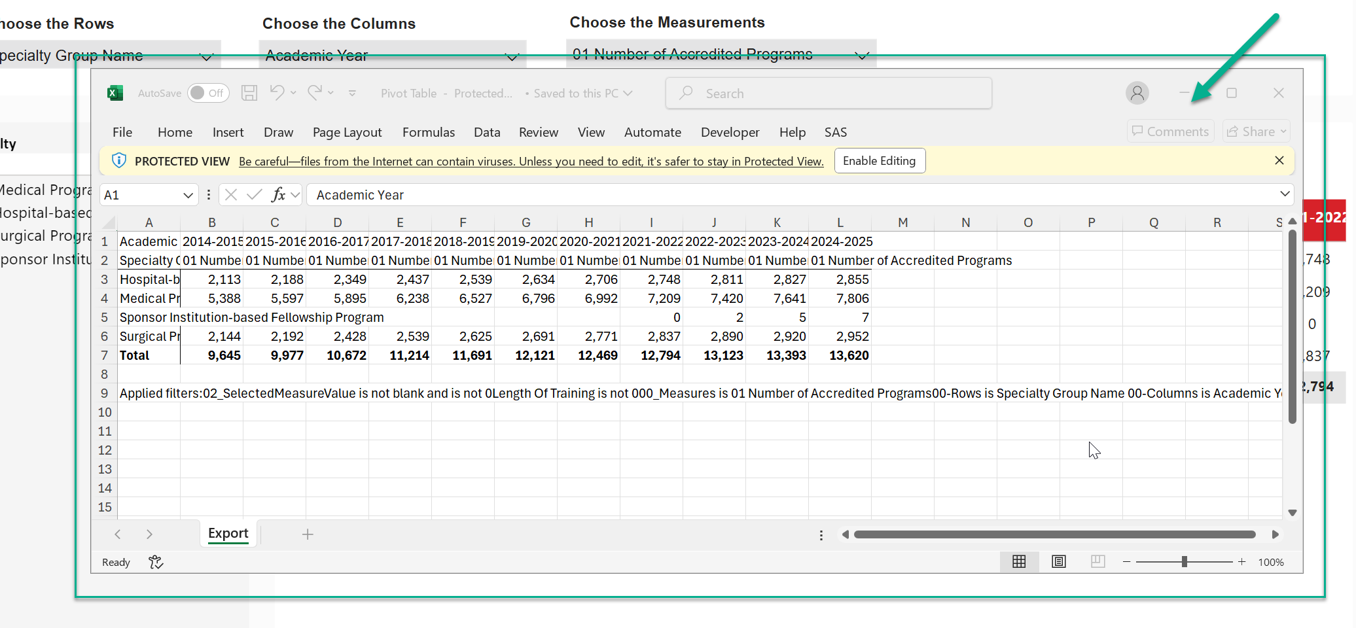Open the File menu tab
This screenshot has width=1356, height=628.
pos(122,132)
